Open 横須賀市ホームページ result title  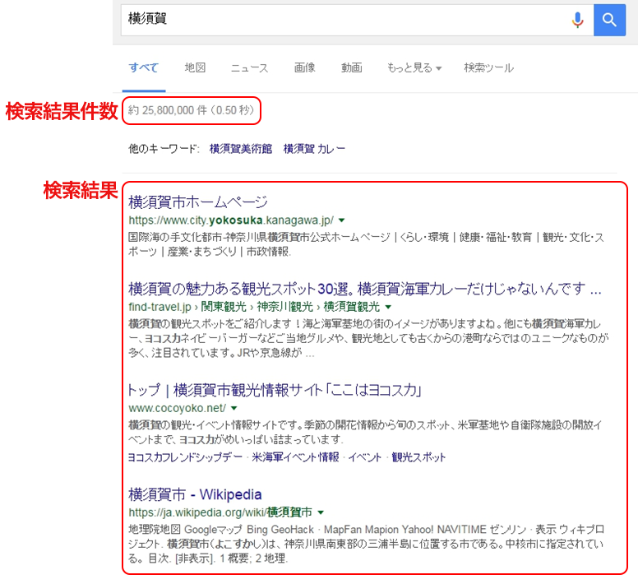(x=198, y=202)
